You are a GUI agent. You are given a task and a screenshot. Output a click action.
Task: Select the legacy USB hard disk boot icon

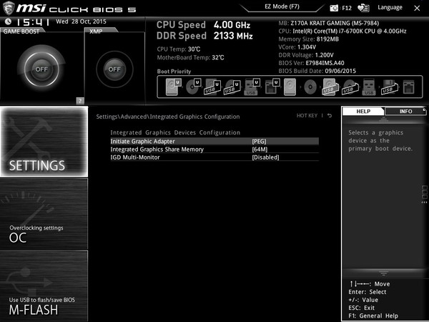pyautogui.click(x=330, y=87)
